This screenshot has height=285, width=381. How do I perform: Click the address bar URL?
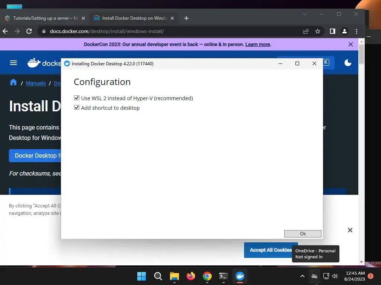pyautogui.click(x=107, y=31)
